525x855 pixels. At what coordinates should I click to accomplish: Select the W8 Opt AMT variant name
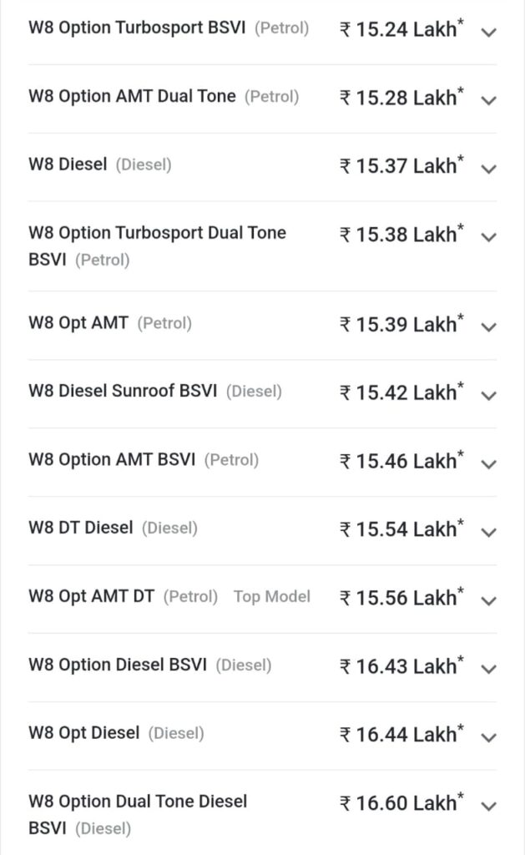(x=78, y=322)
